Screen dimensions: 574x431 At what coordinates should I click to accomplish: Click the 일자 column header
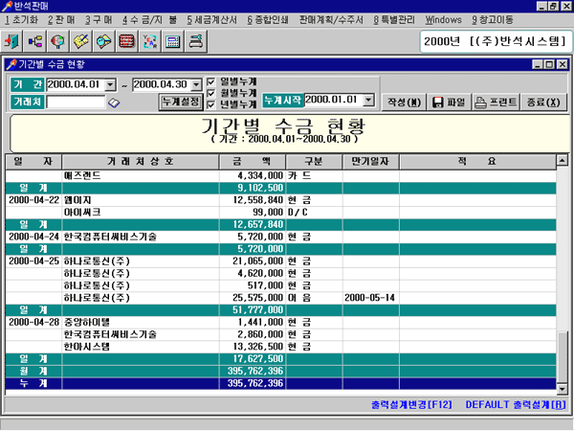[33, 162]
